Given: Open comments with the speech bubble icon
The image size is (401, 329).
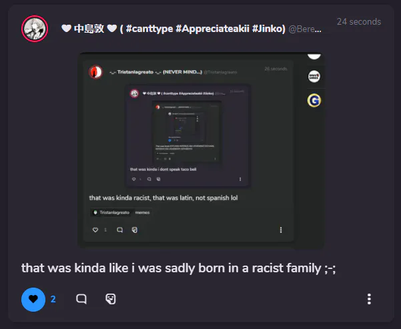Looking at the screenshot, I should tap(81, 299).
